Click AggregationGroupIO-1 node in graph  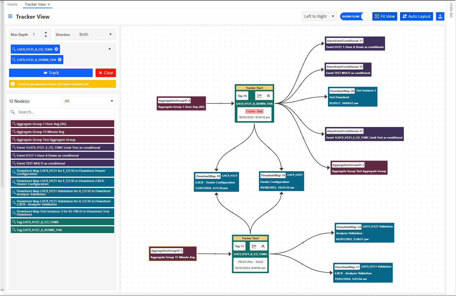359,168
